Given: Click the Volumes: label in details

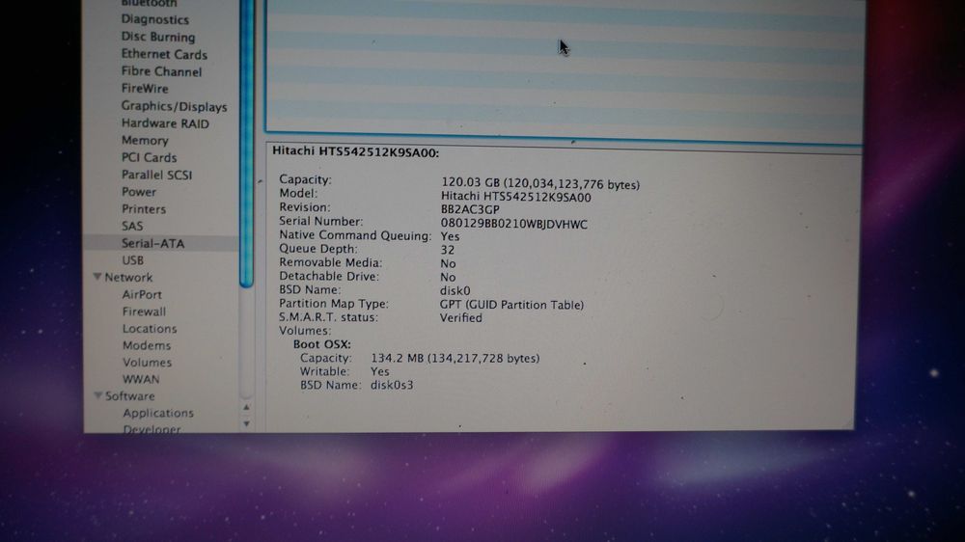Looking at the screenshot, I should pos(305,331).
